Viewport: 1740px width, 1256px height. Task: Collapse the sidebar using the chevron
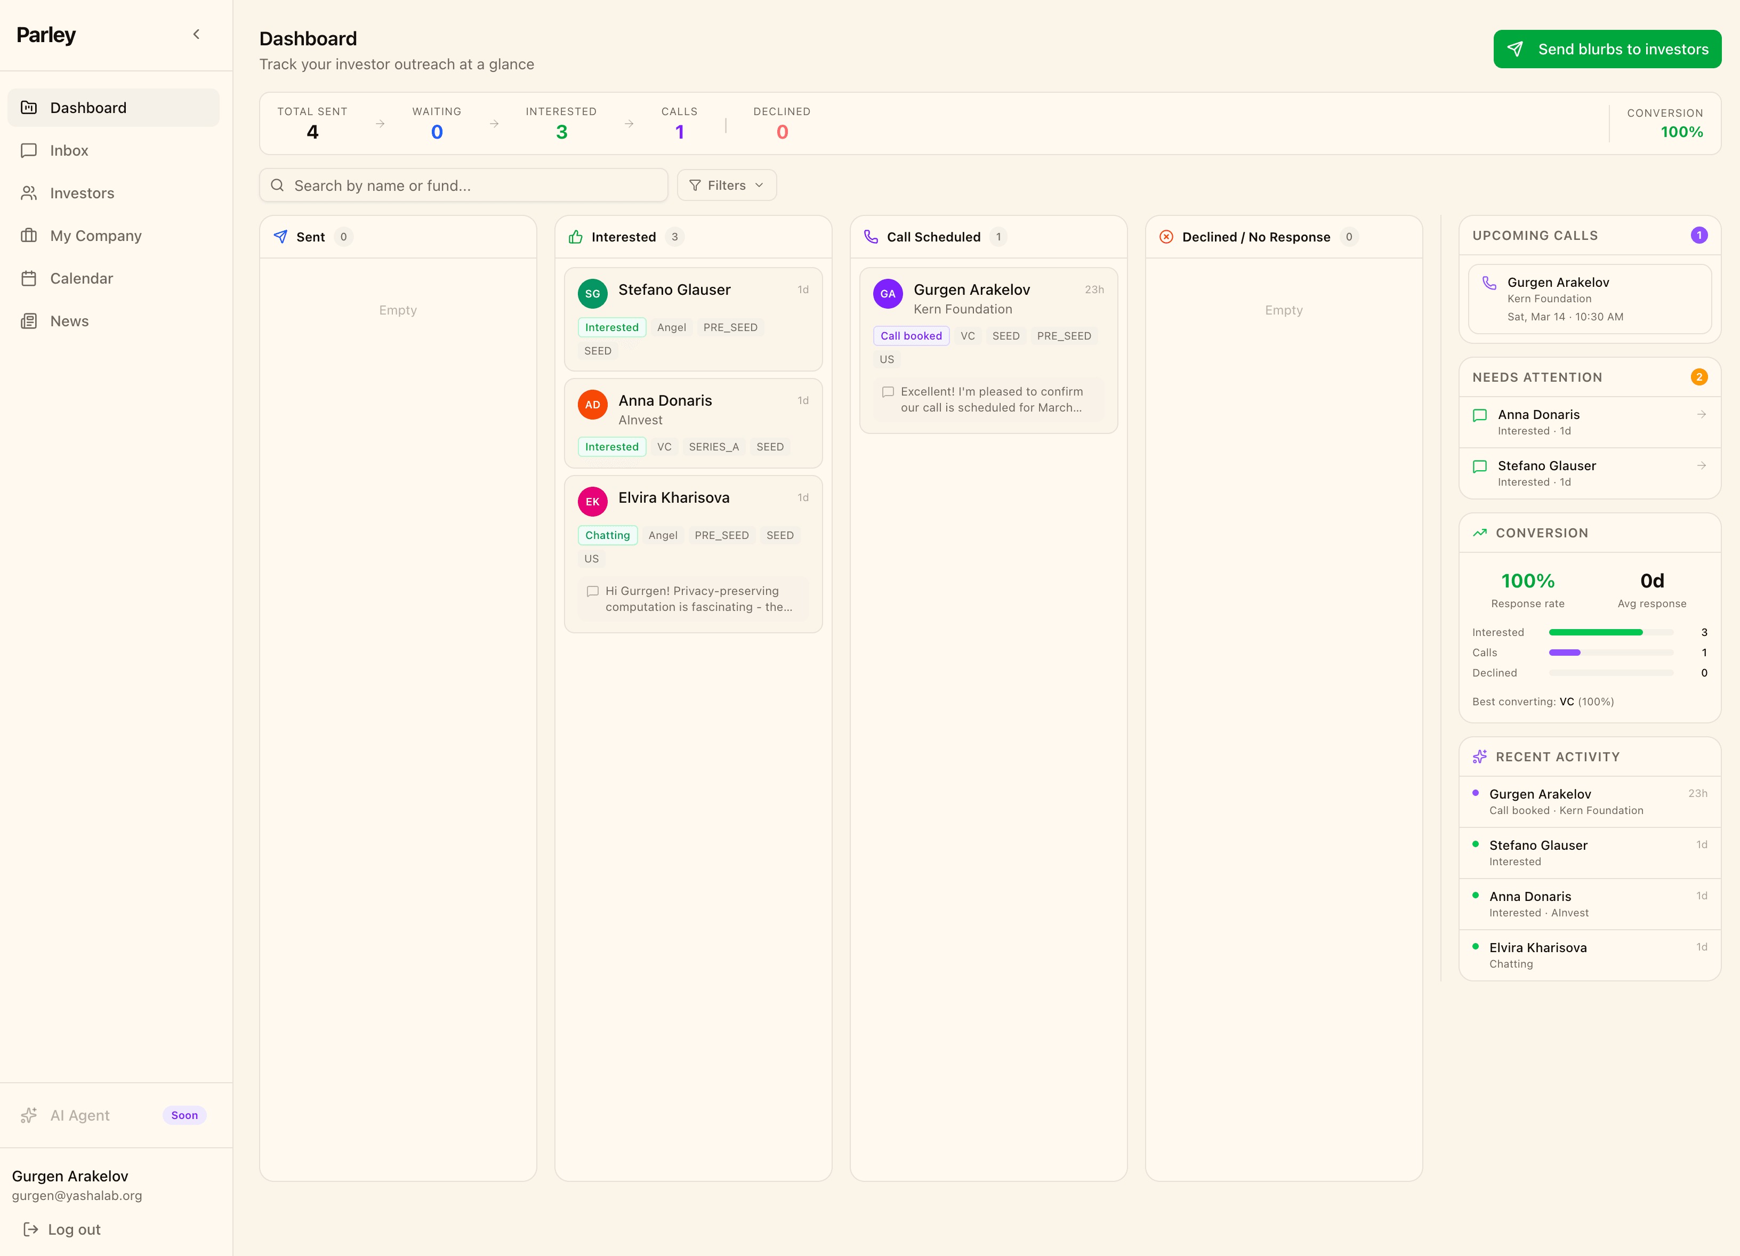coord(196,34)
